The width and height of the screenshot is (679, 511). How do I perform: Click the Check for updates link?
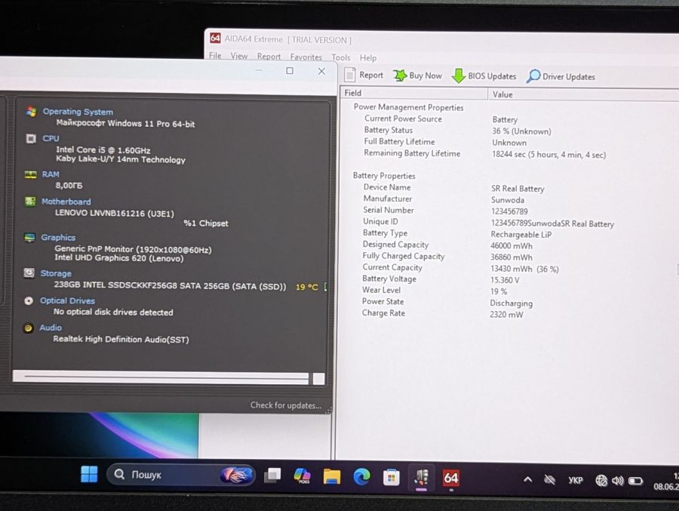click(x=286, y=405)
